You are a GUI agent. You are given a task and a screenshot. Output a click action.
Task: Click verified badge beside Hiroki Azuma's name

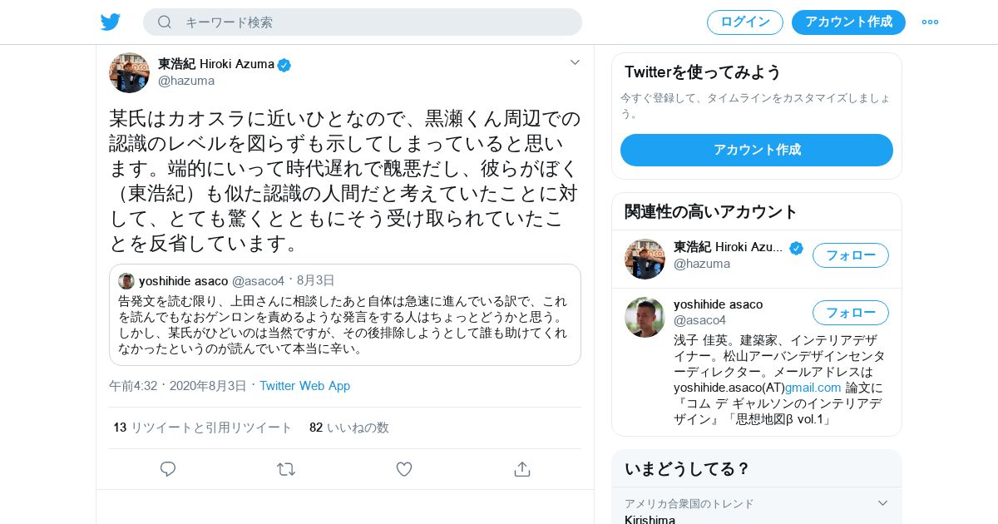pos(284,65)
